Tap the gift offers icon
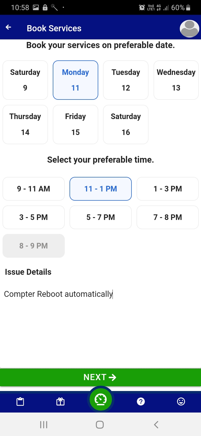This screenshot has width=201, height=436. [x=61, y=402]
